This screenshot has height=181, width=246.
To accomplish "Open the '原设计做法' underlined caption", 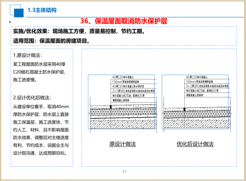I will point(123,144).
